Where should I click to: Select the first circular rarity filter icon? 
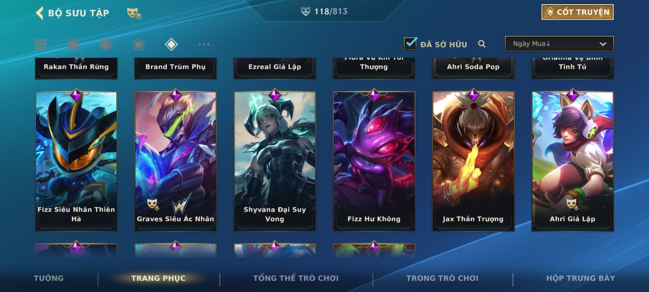pyautogui.click(x=73, y=44)
